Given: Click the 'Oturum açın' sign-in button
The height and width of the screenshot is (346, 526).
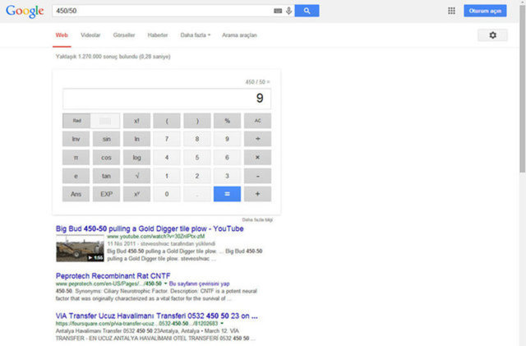Looking at the screenshot, I should [x=485, y=11].
